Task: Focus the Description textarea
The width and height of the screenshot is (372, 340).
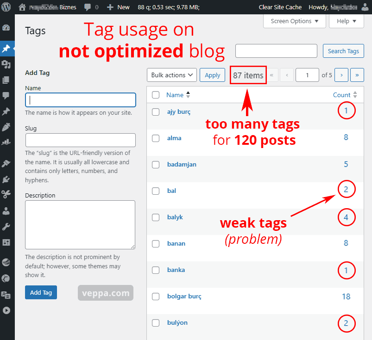Action: click(x=80, y=225)
